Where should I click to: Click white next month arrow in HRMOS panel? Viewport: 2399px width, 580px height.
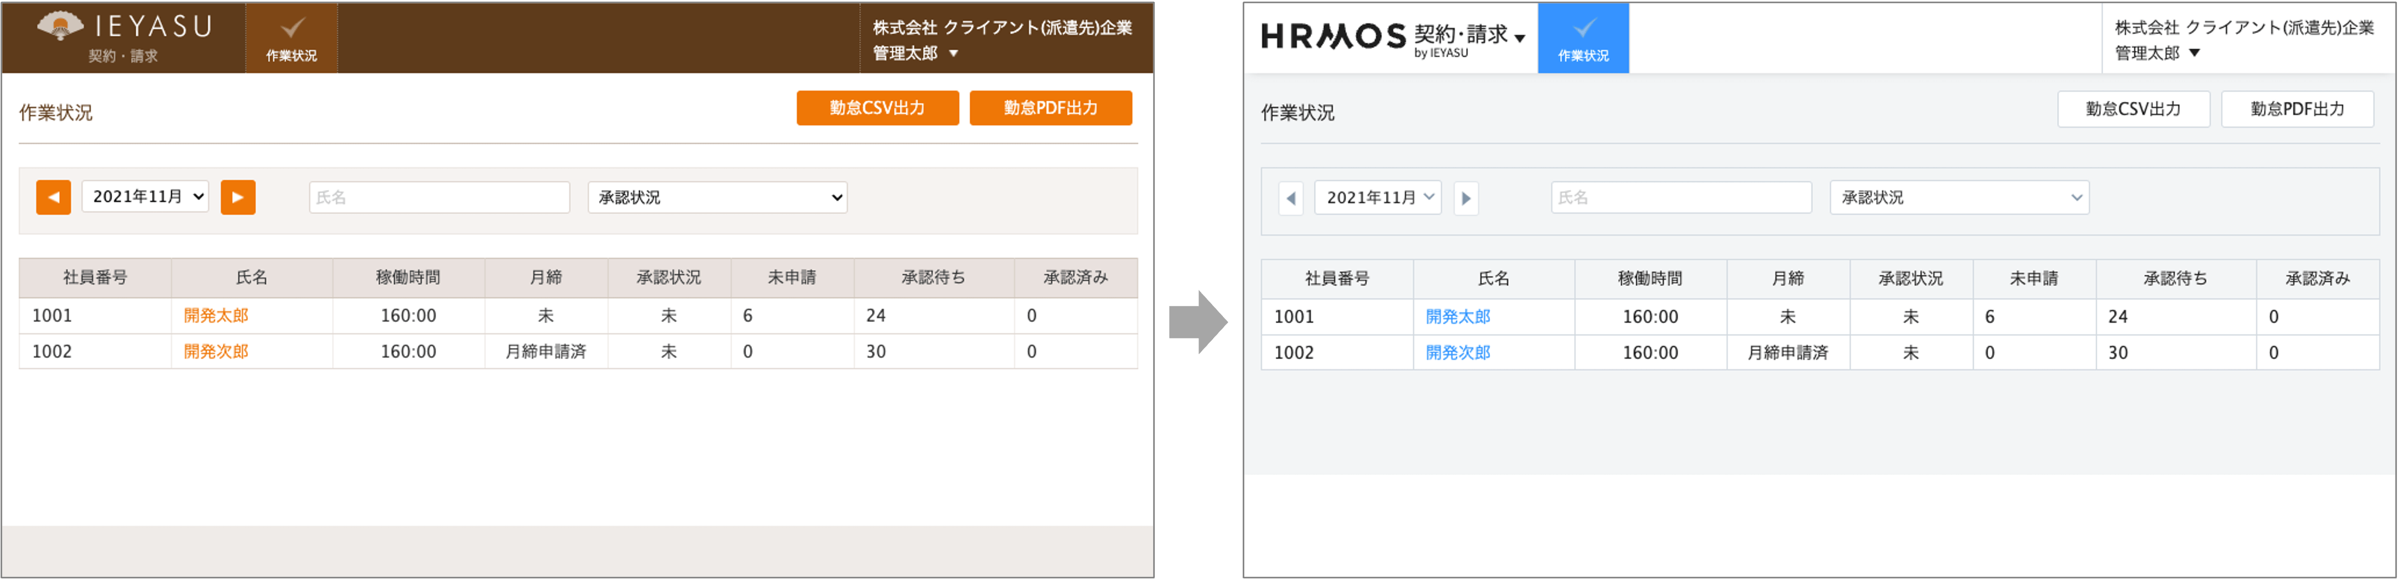click(1466, 198)
